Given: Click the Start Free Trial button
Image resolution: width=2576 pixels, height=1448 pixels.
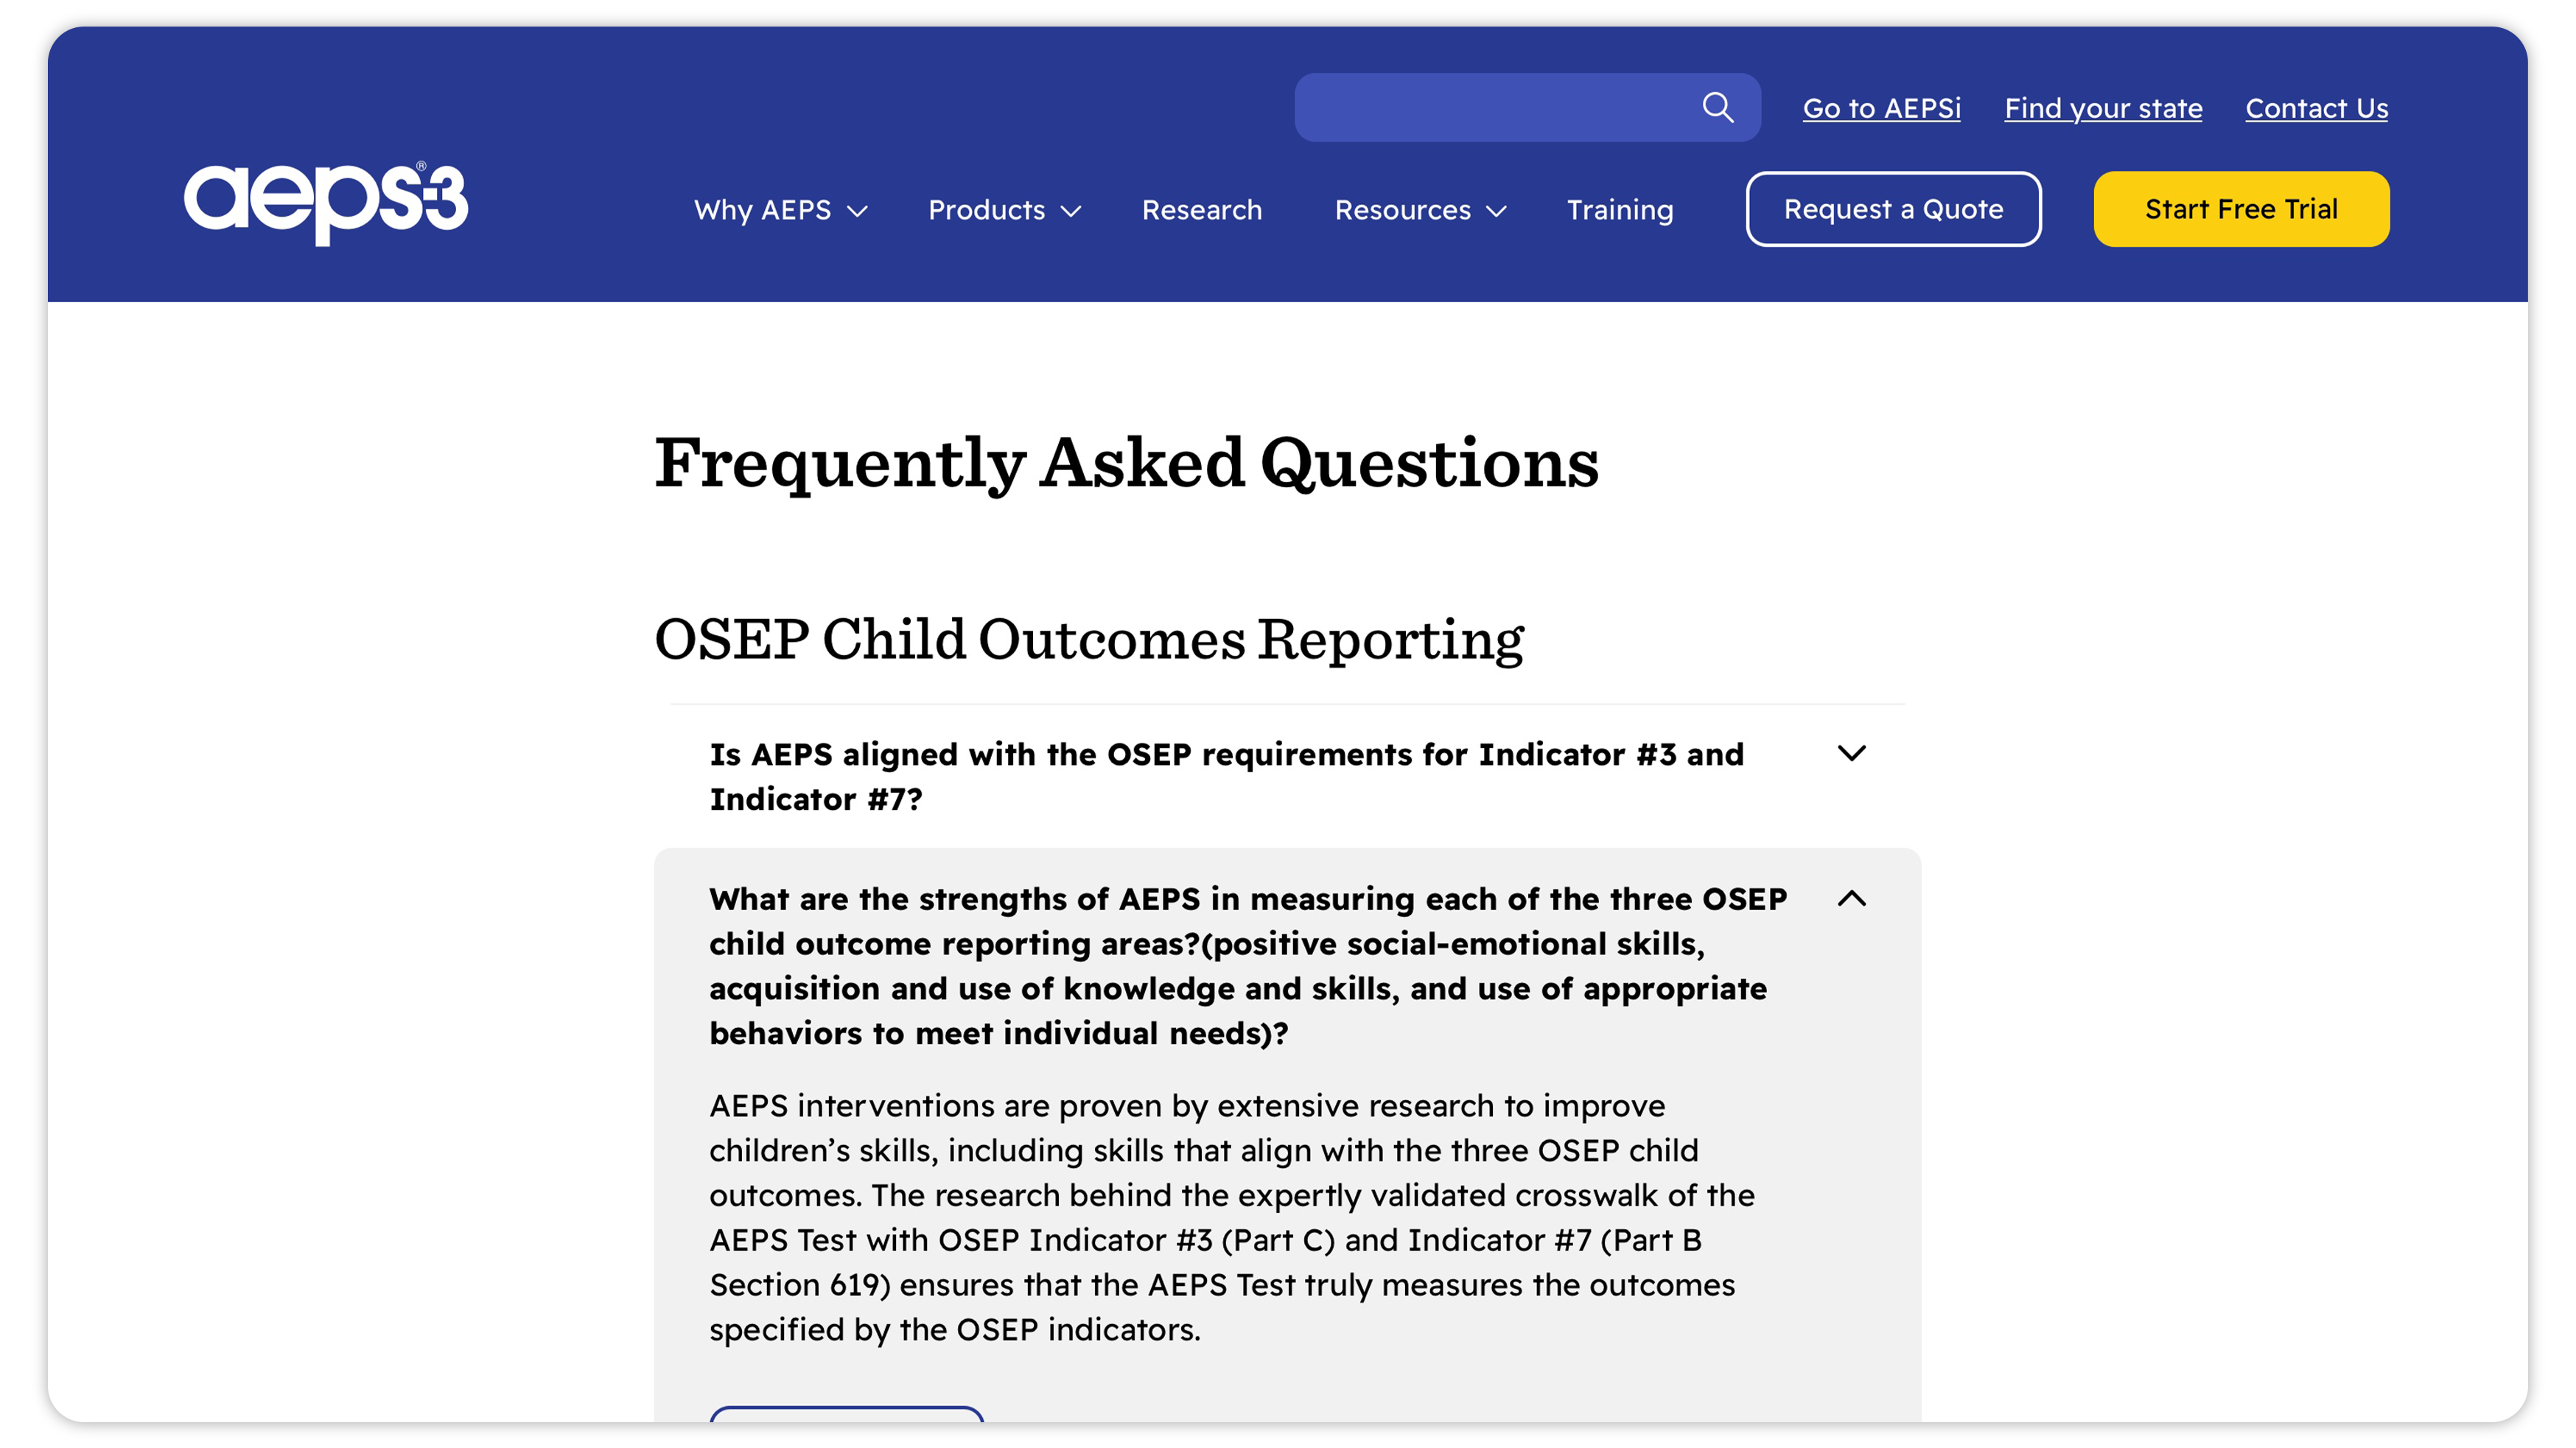Looking at the screenshot, I should (x=2240, y=209).
